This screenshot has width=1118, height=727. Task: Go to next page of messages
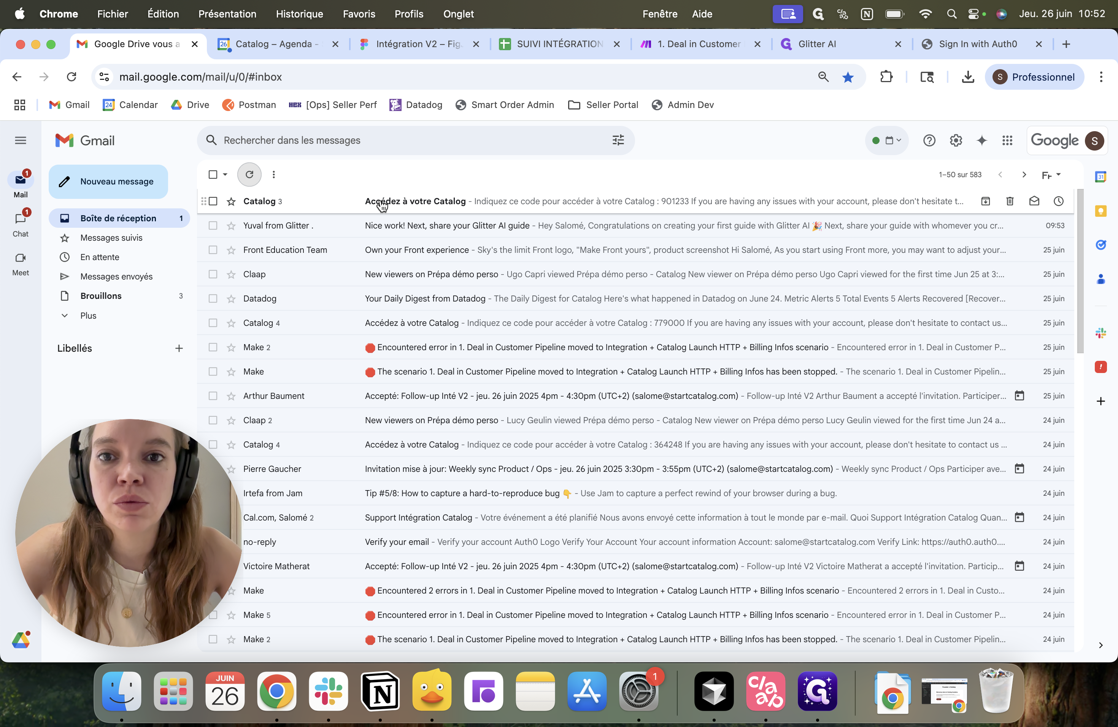pos(1024,175)
